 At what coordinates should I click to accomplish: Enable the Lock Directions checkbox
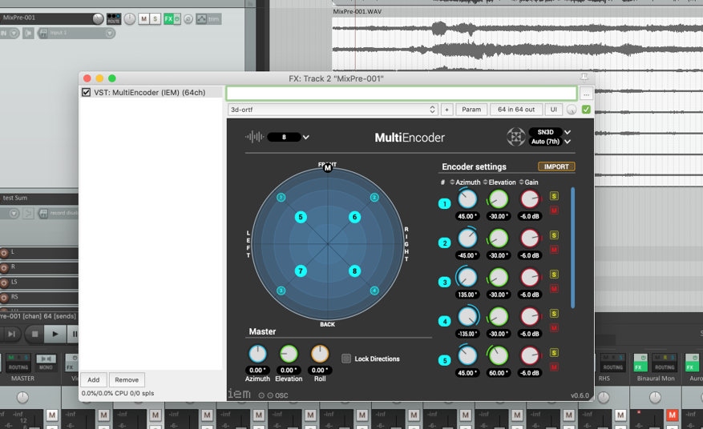click(346, 359)
